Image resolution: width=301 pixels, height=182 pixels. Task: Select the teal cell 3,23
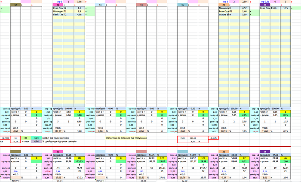tap(37, 138)
